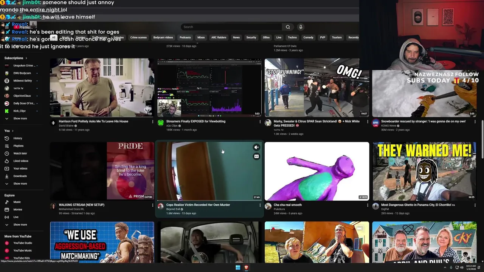This screenshot has width=484, height=272.
Task: Expand the You section header
Action: (x=9, y=131)
